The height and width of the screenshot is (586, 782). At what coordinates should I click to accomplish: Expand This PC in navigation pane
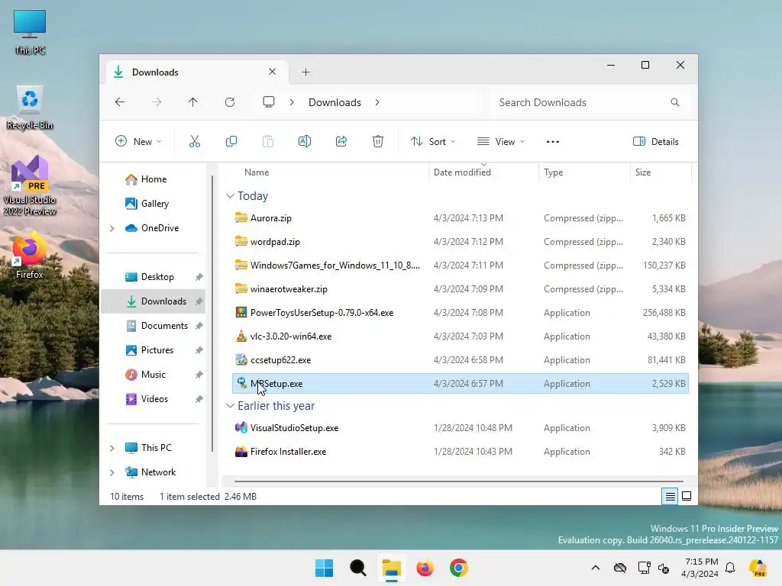coord(112,448)
